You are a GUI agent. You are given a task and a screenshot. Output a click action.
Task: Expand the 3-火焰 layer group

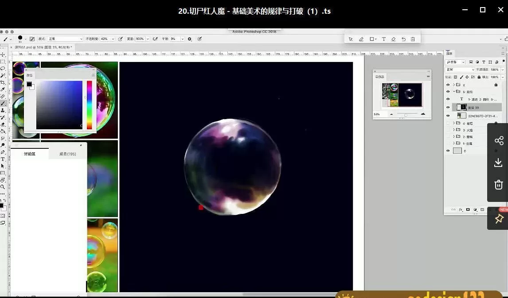pos(453,130)
